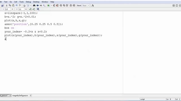Click the line h=x.^2; g=x.^2+0.01;
The height and width of the screenshot is (101, 181).
pyautogui.click(x=20, y=17)
